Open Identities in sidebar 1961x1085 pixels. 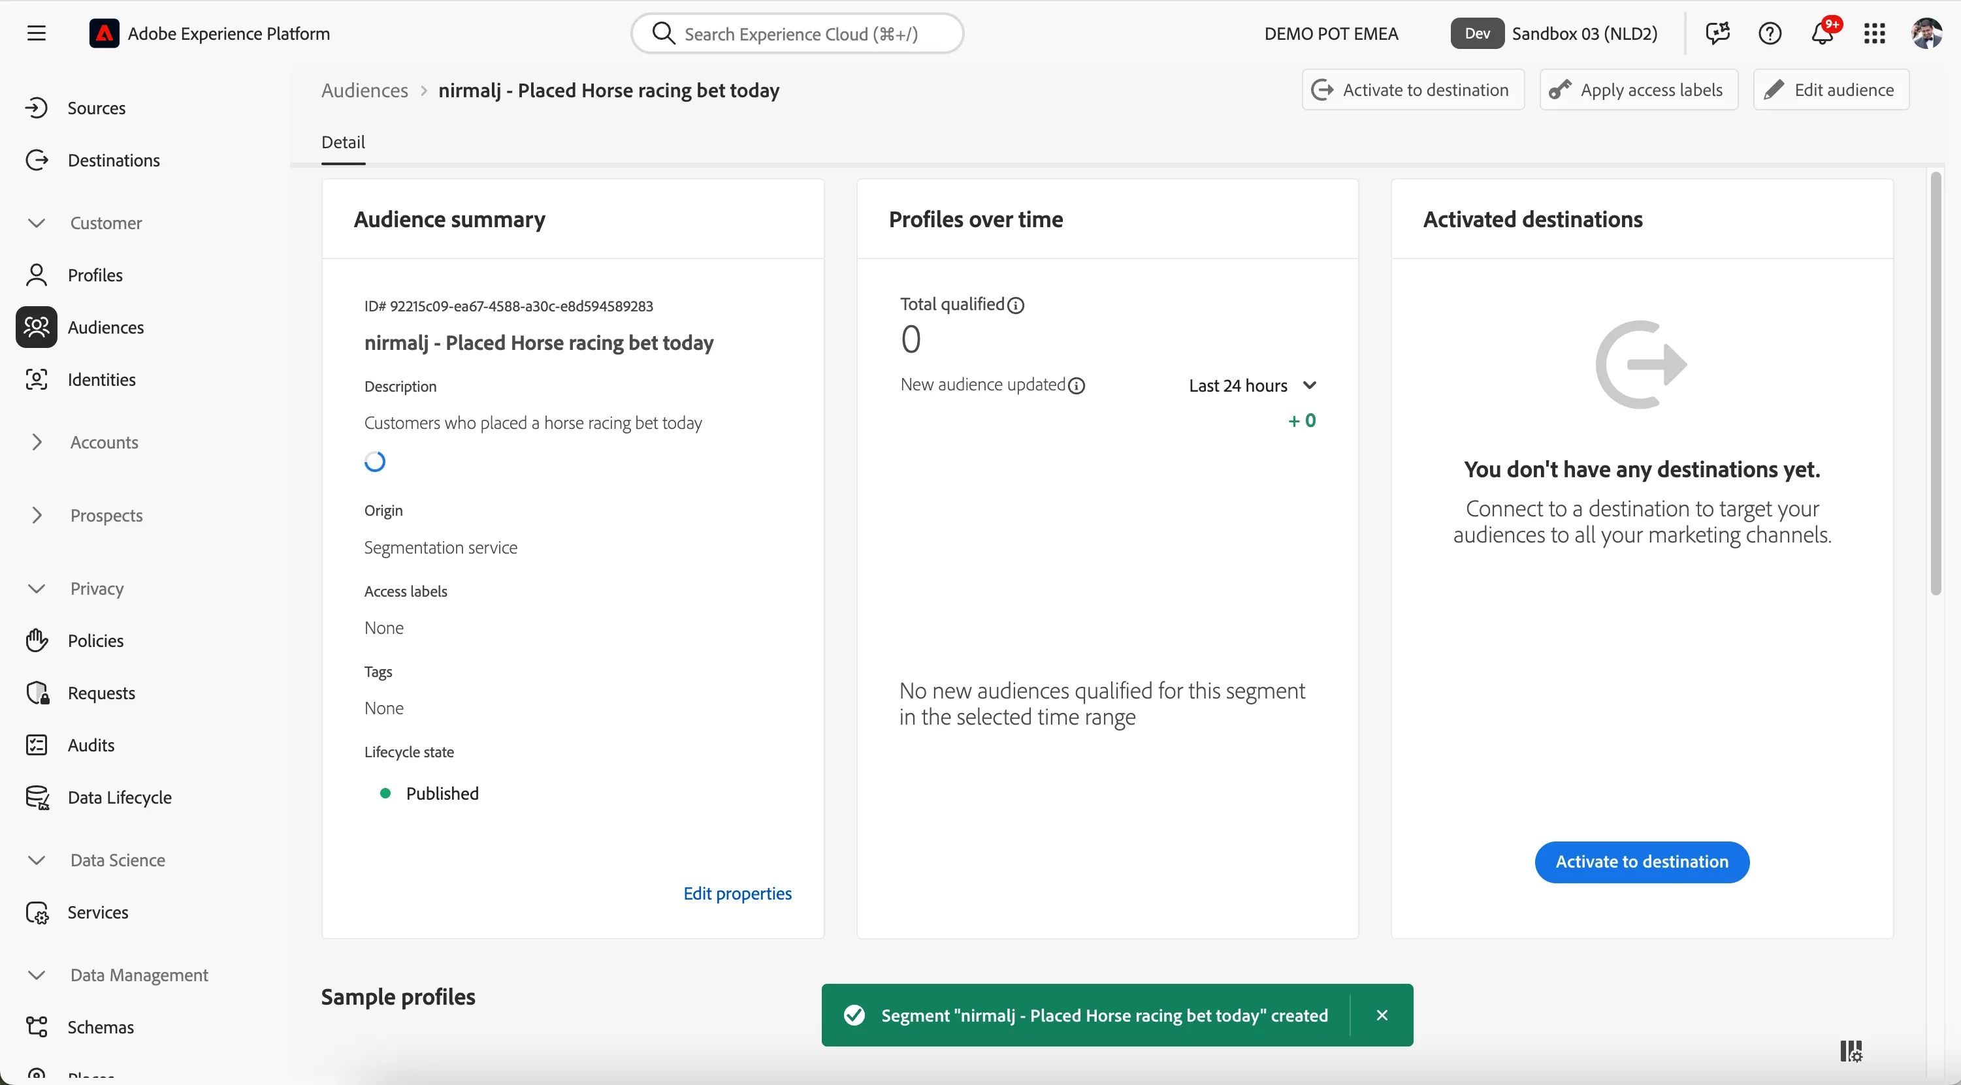point(101,380)
